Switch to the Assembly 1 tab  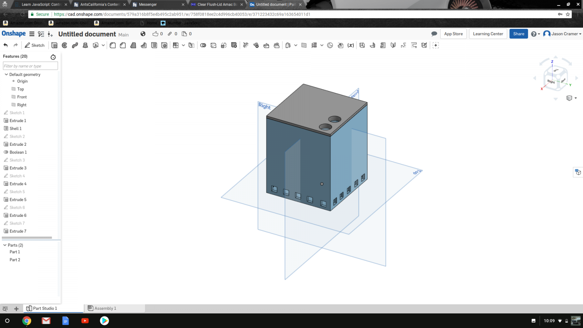[105, 308]
